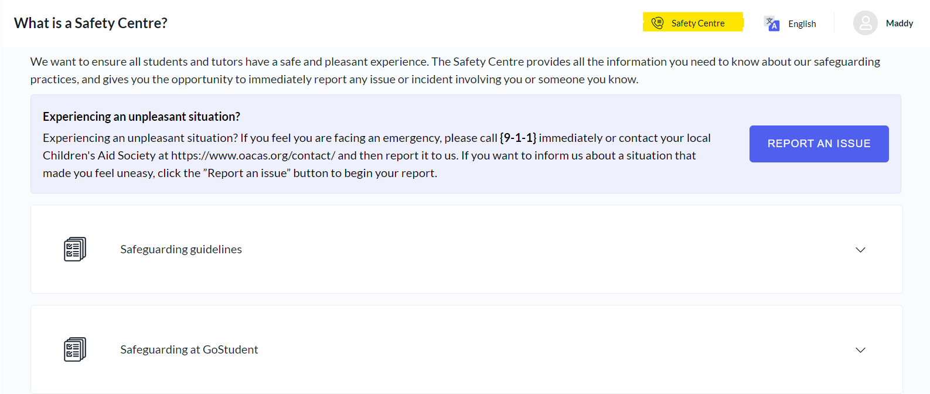Click the "Experiencing an unpleasant situation?" bold heading
Image resolution: width=930 pixels, height=394 pixels.
pyautogui.click(x=141, y=117)
